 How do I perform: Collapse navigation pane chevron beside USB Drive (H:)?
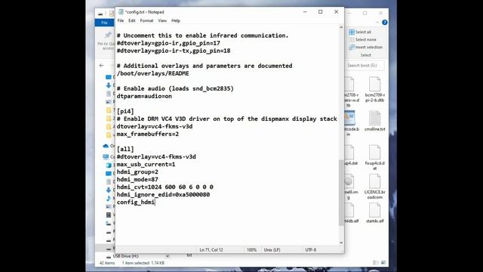pos(168,256)
